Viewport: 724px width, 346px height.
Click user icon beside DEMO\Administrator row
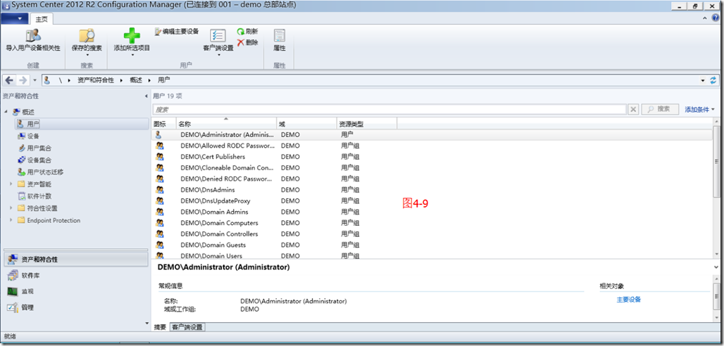click(158, 135)
